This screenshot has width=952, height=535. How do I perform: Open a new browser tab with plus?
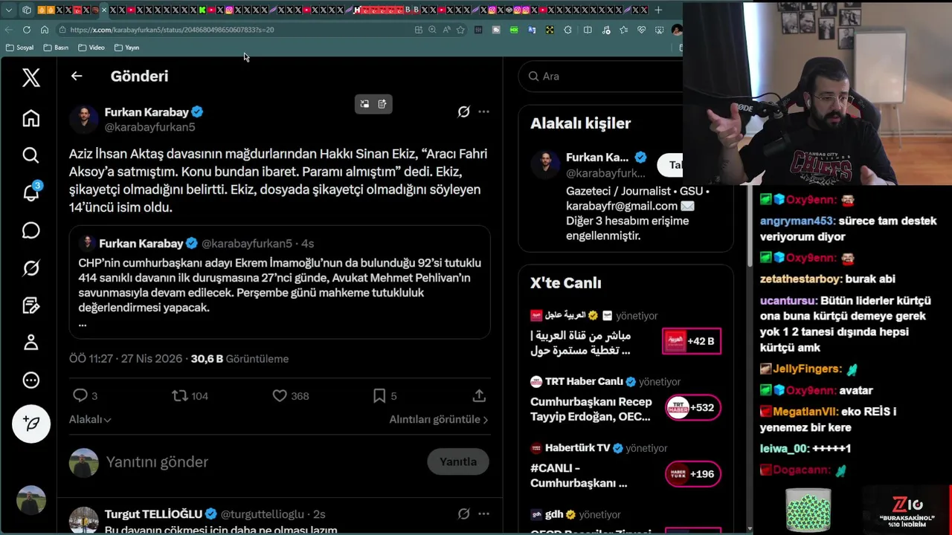tap(658, 10)
